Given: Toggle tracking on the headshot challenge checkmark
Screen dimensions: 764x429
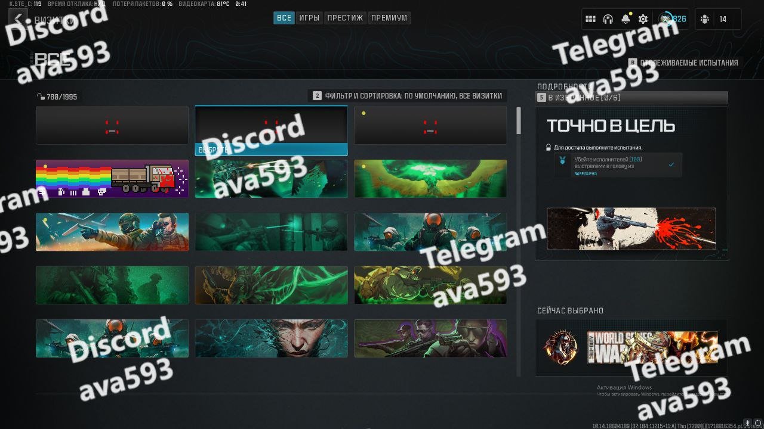Looking at the screenshot, I should point(671,164).
